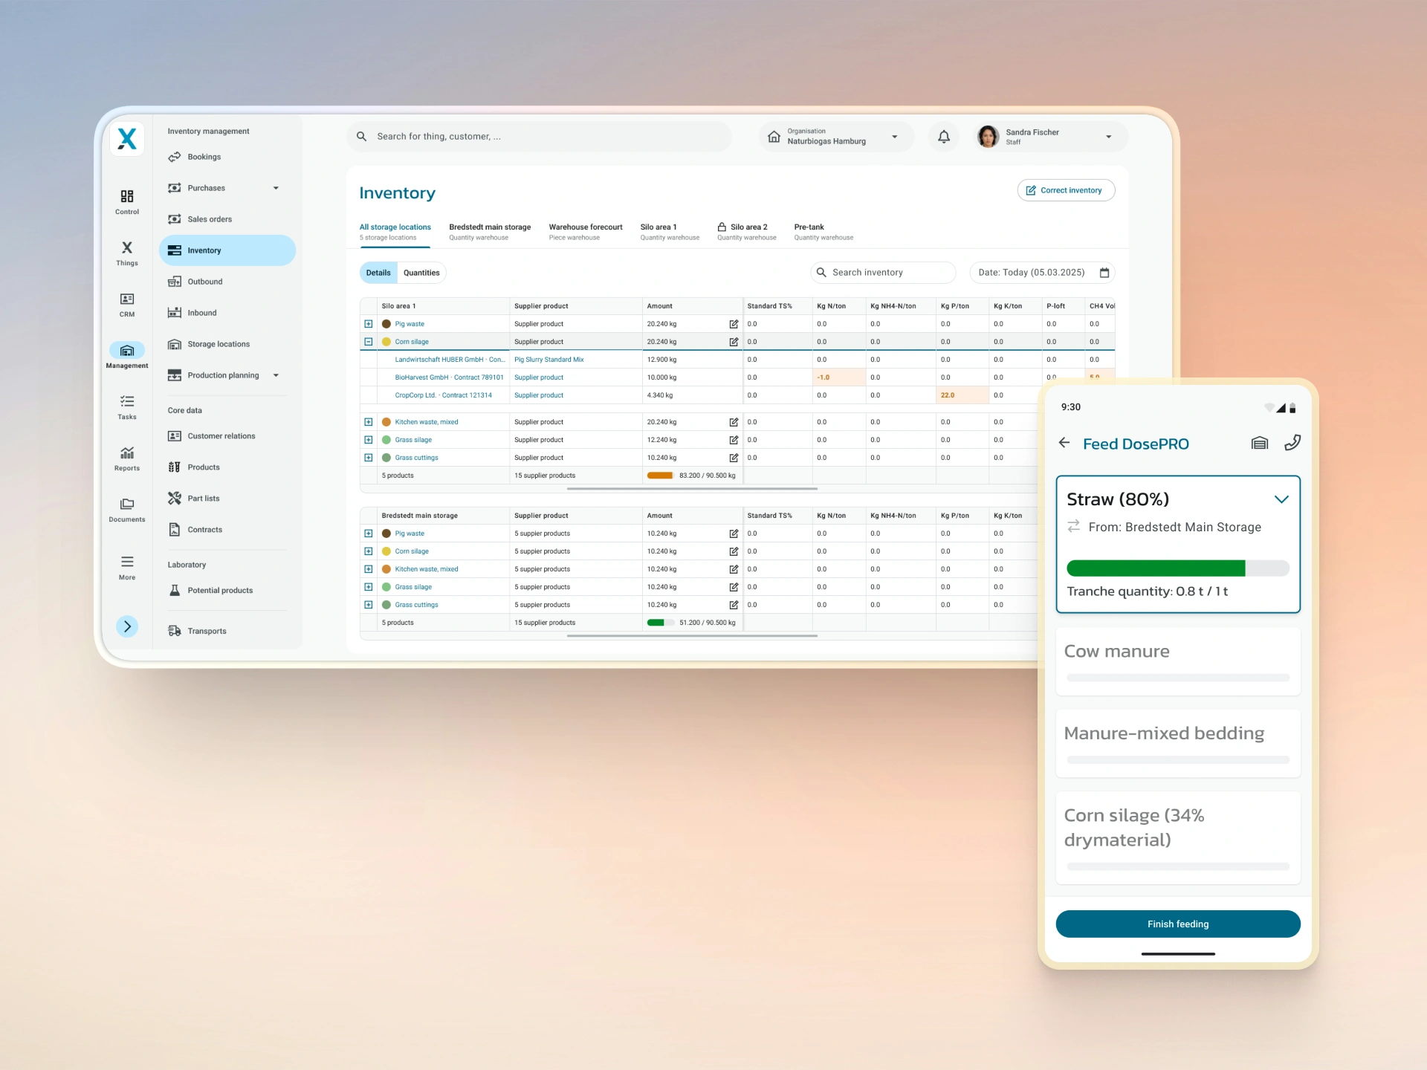The width and height of the screenshot is (1427, 1070).
Task: Open Sandra Fischer user menu
Action: point(1050,137)
